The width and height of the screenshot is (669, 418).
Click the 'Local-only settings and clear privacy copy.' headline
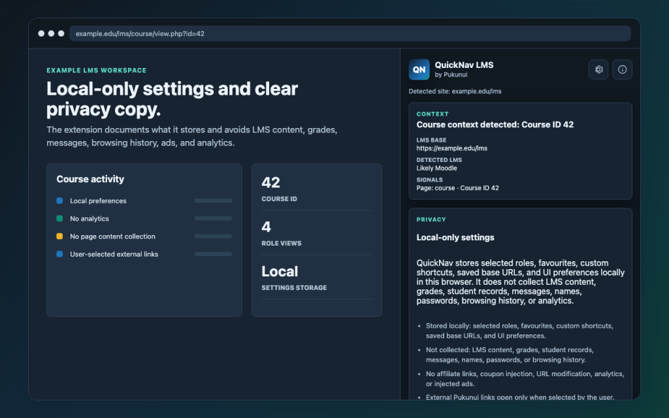point(172,99)
